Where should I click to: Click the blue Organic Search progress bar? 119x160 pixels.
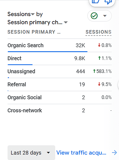click(48, 52)
